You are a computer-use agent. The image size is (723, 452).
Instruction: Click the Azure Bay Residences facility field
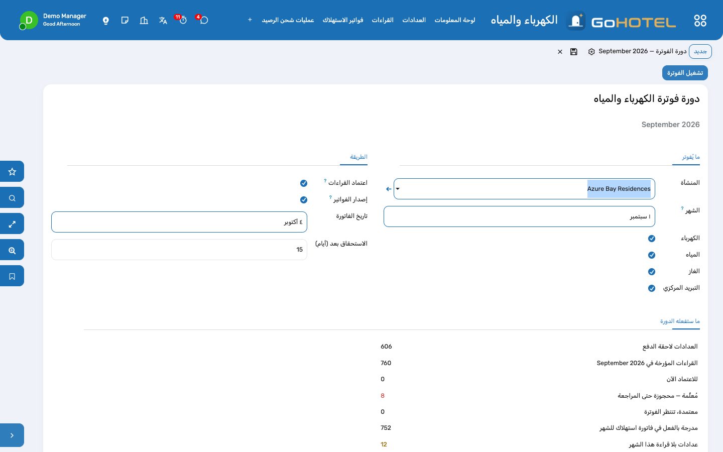525,189
